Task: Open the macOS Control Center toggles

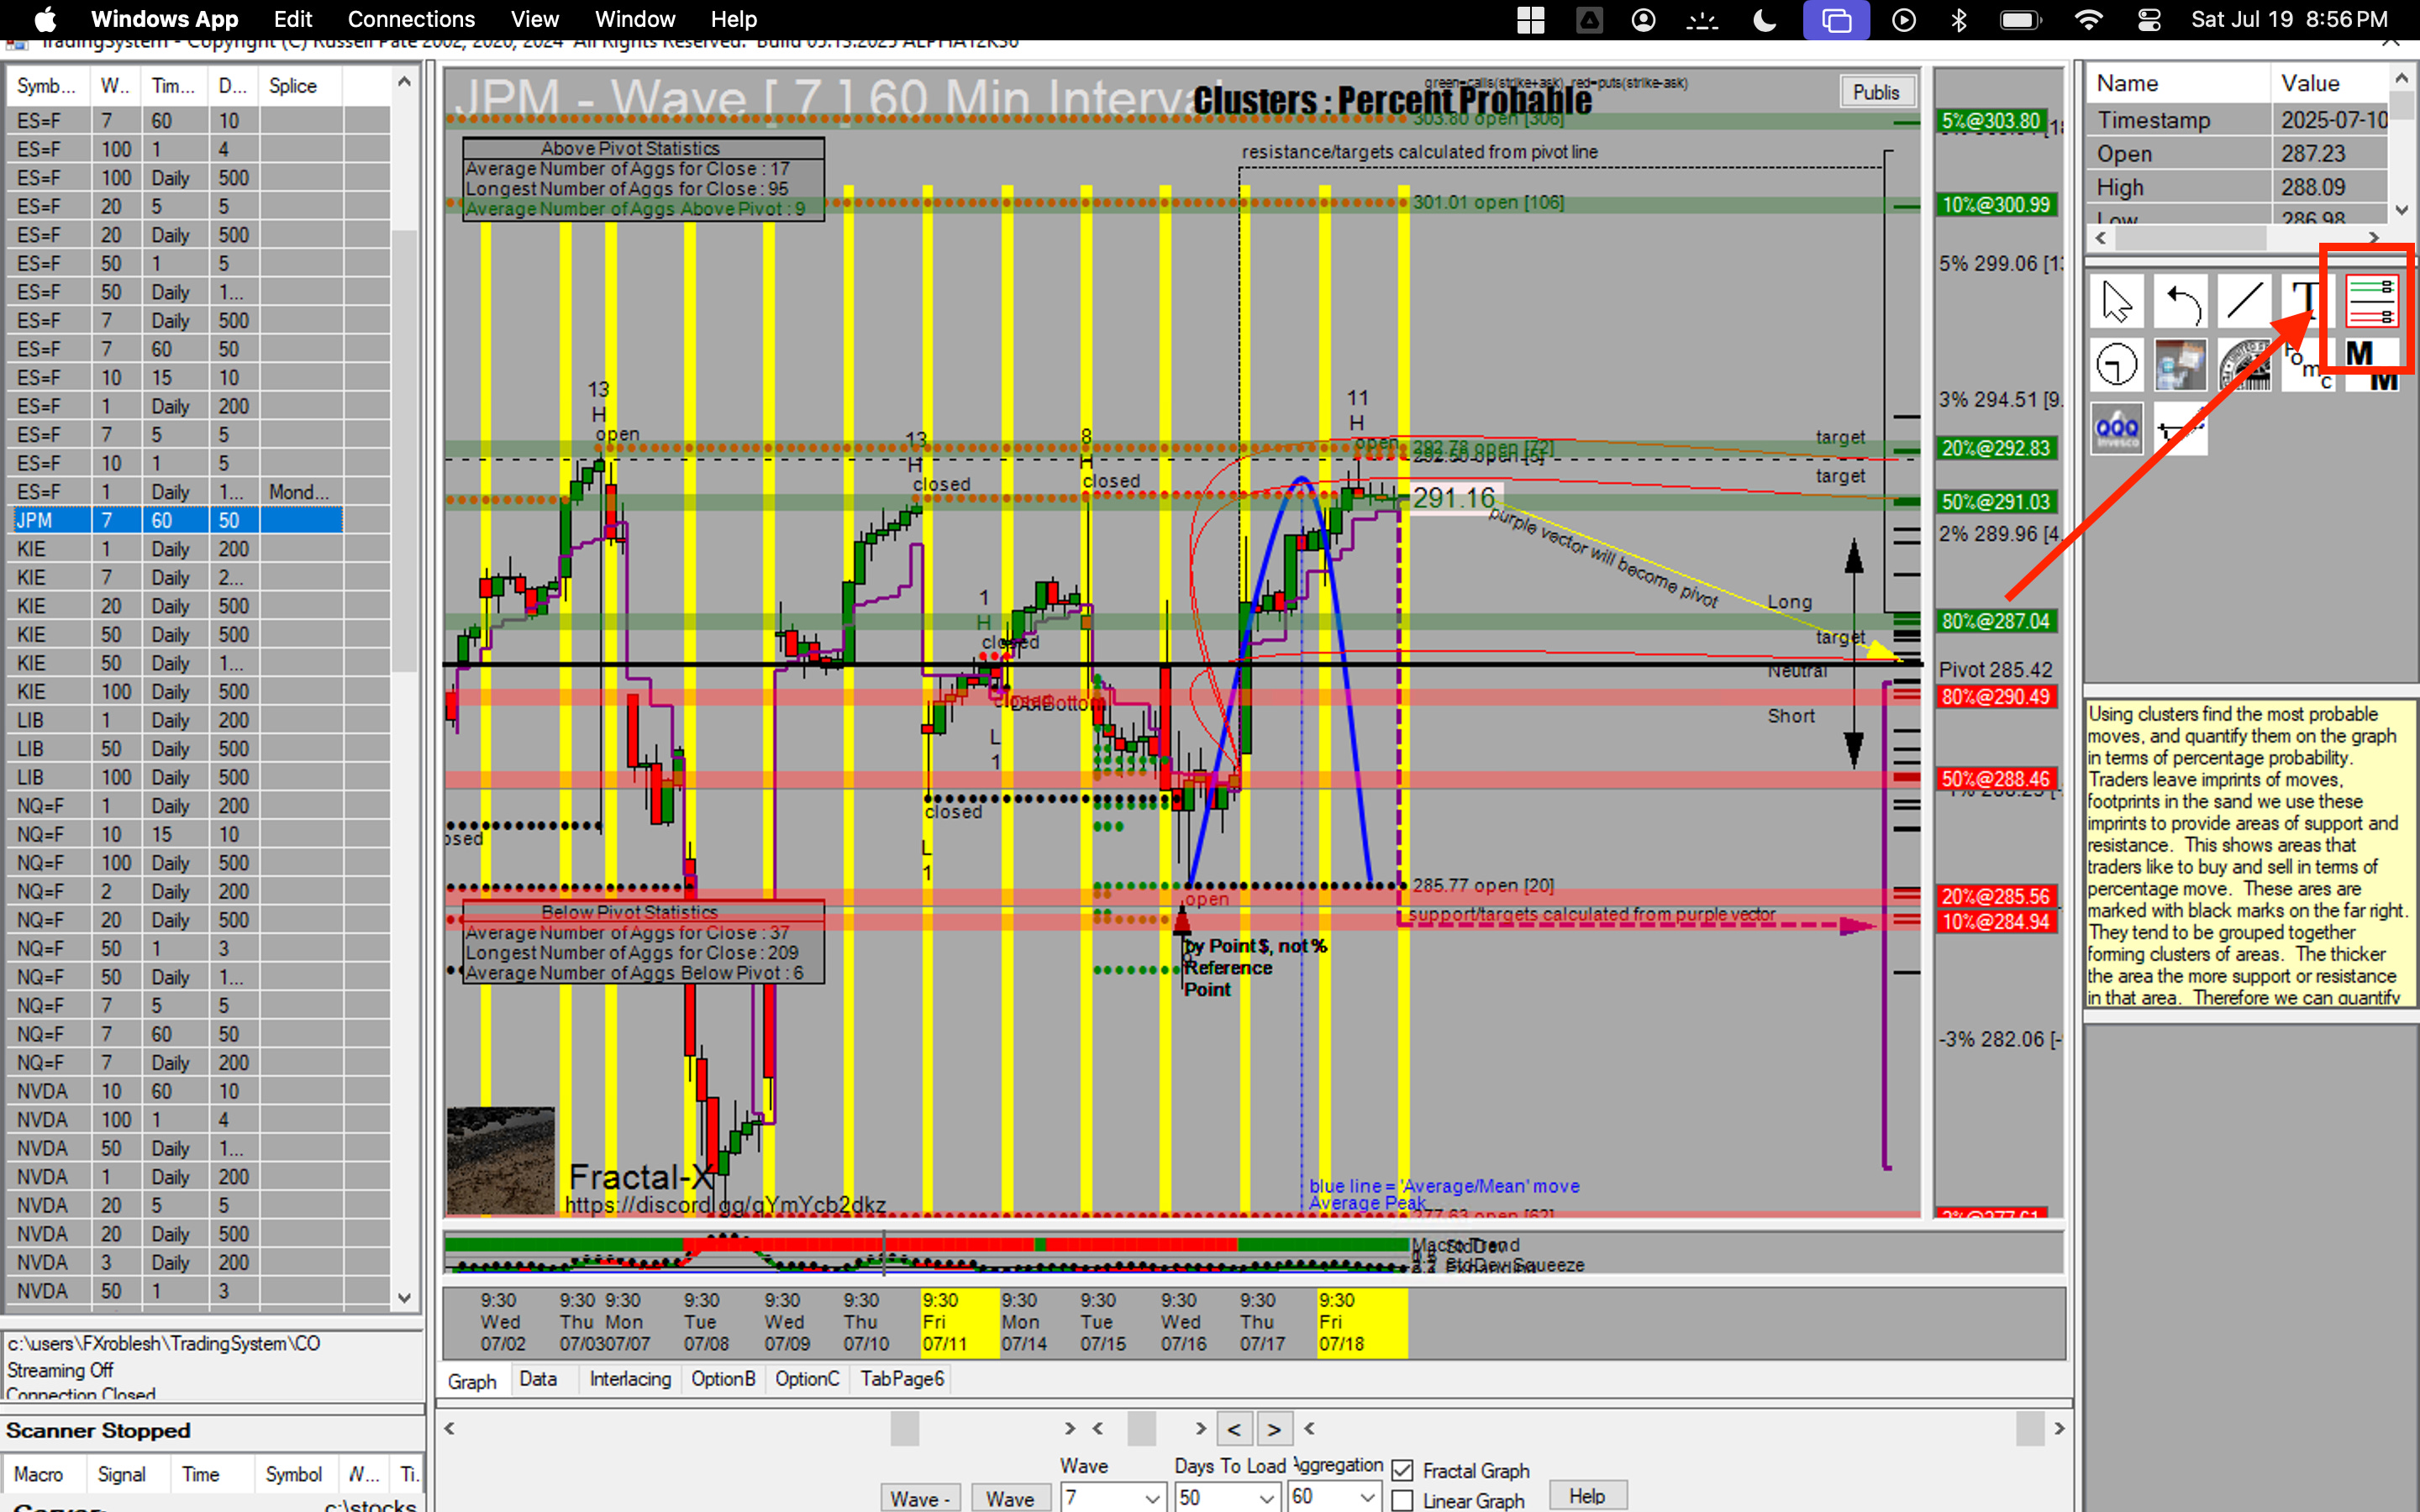Action: 2149,20
